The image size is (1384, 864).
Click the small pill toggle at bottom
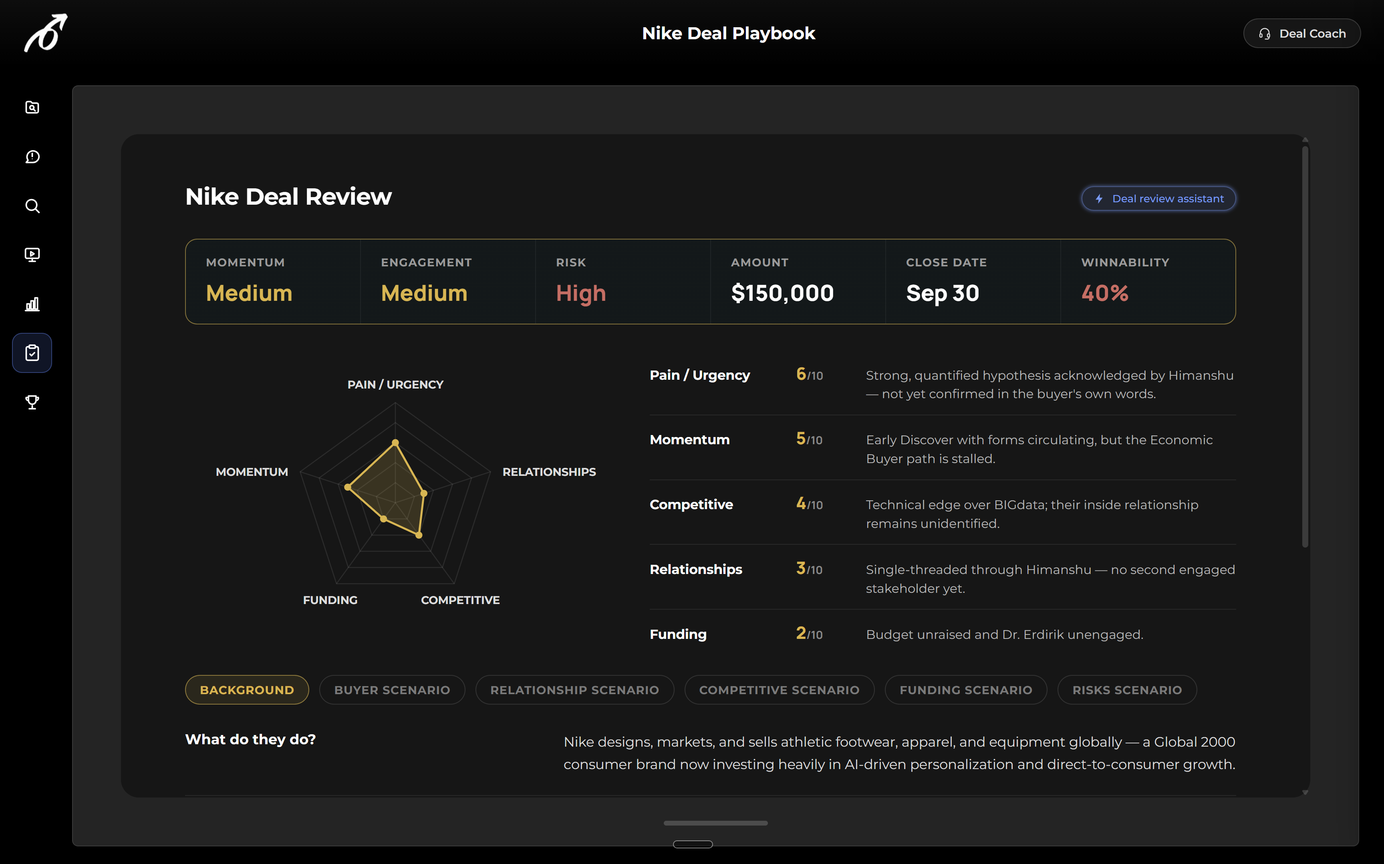click(693, 844)
